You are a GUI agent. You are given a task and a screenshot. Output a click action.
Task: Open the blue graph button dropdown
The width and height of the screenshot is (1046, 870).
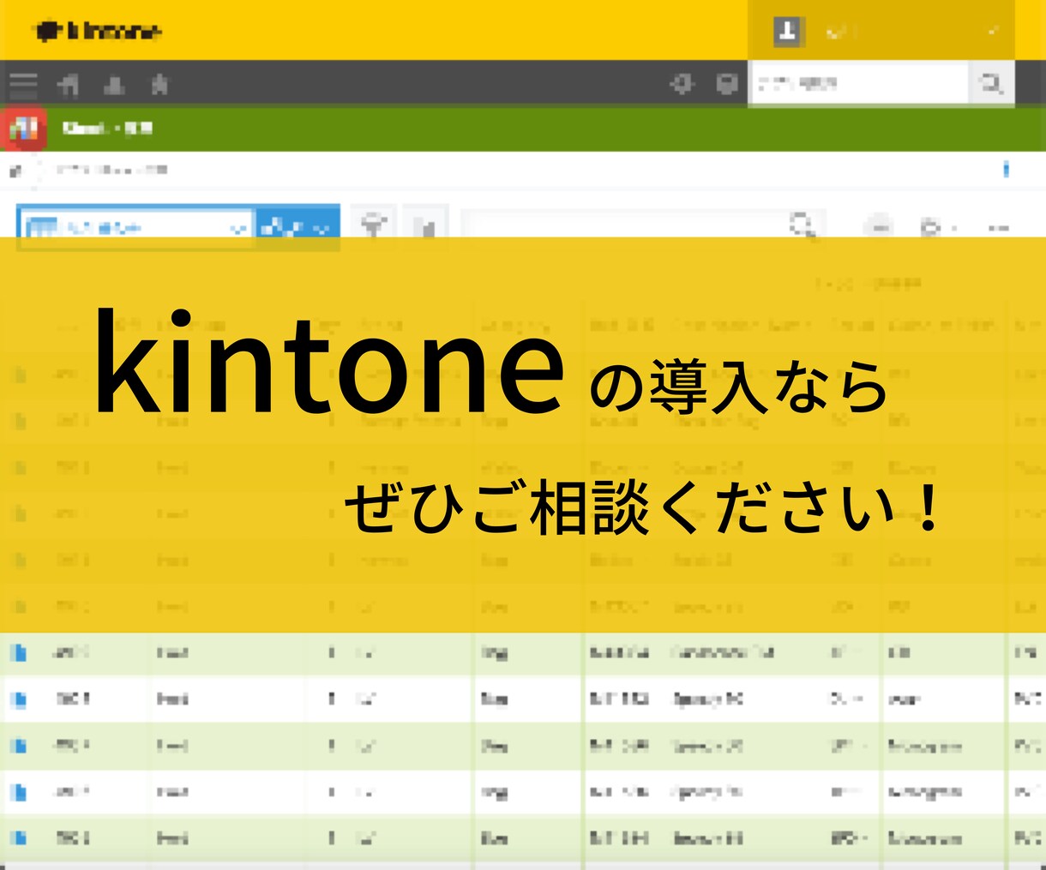pyautogui.click(x=297, y=227)
